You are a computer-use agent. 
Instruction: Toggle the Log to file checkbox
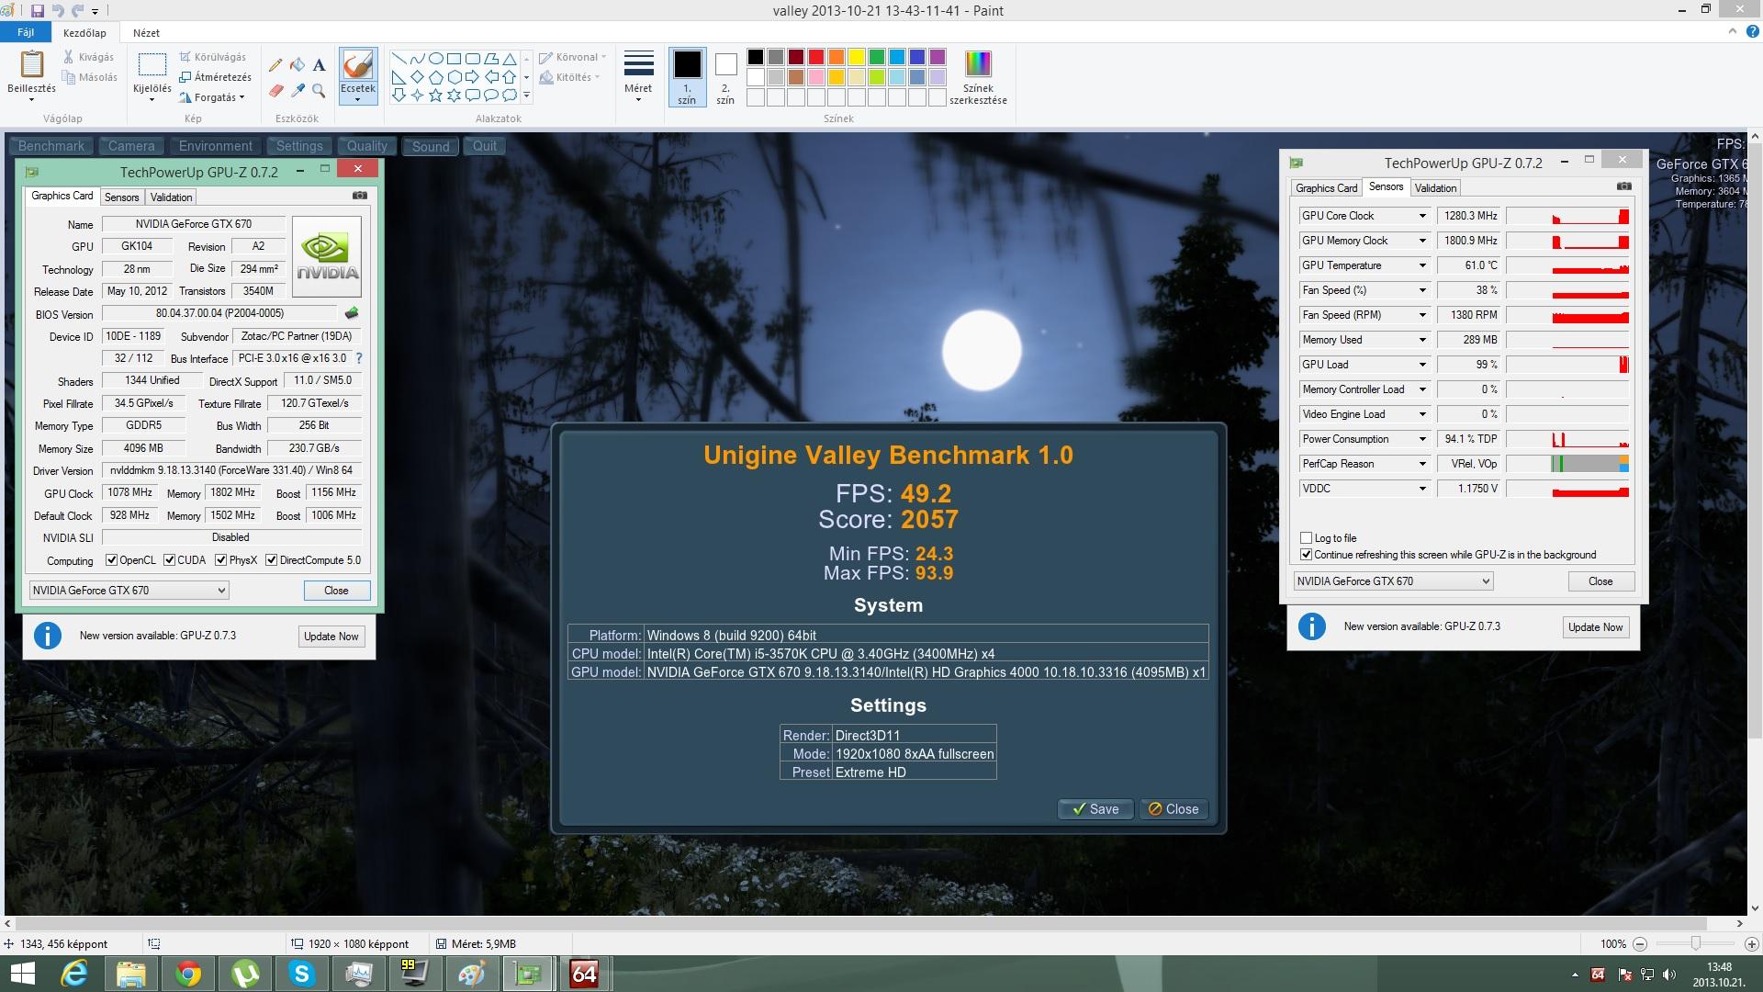click(x=1306, y=538)
